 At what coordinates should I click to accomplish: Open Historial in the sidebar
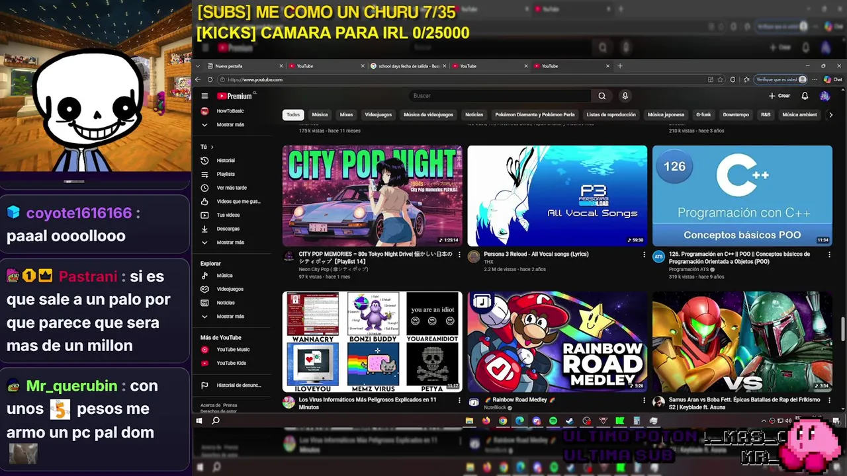click(225, 161)
